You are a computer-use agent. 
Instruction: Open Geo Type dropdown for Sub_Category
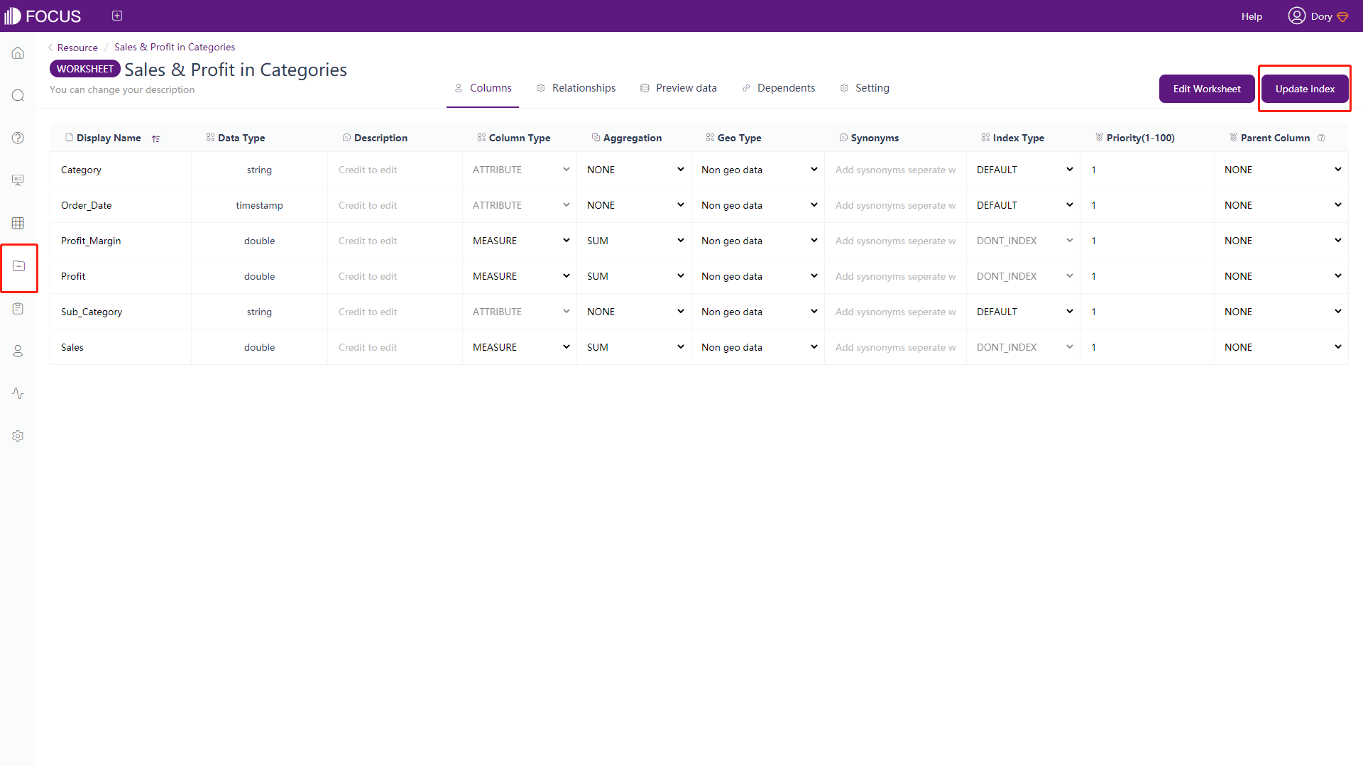click(x=758, y=312)
